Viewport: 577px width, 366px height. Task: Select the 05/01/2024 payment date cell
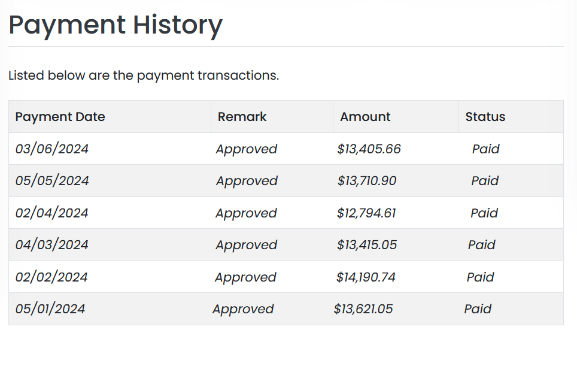(x=50, y=309)
